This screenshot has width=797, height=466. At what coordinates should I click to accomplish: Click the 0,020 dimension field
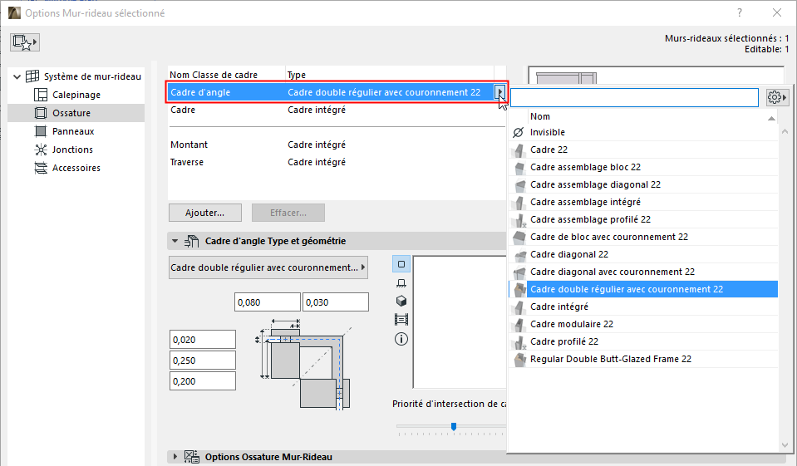click(x=203, y=340)
